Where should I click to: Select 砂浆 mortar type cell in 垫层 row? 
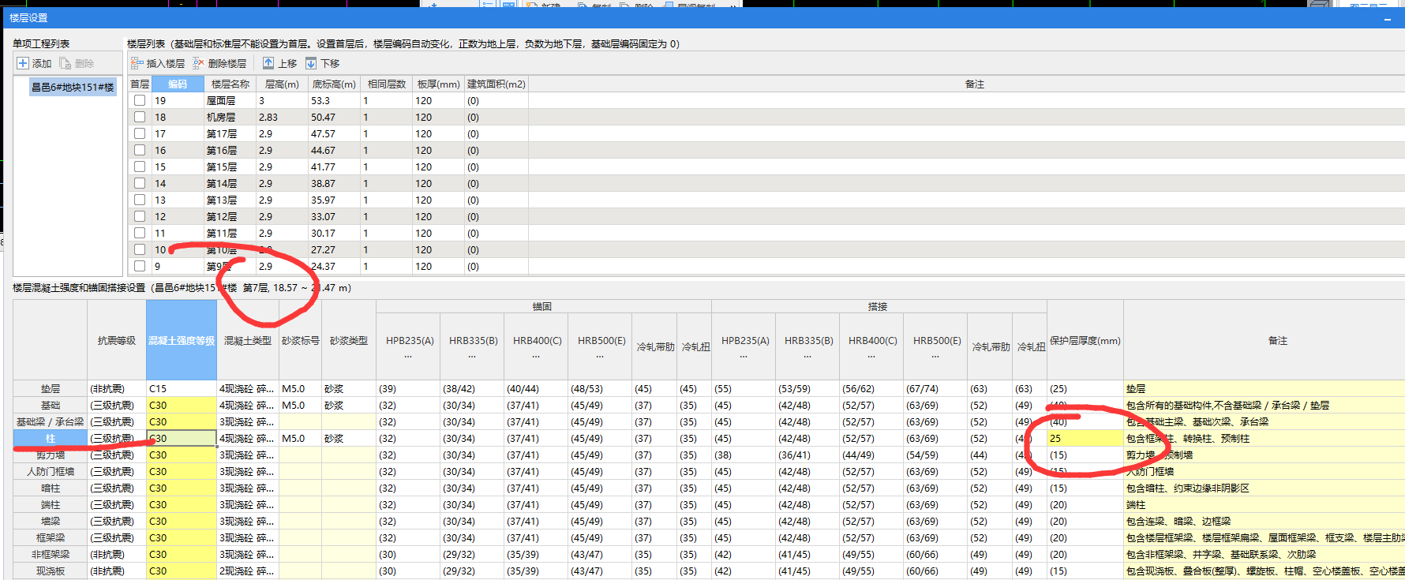(x=349, y=388)
